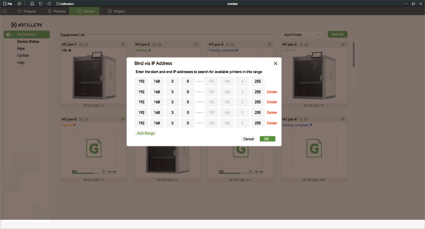Select the G-code thumbnail on M1 pro-5
The width and height of the screenshot is (425, 229).
click(94, 148)
